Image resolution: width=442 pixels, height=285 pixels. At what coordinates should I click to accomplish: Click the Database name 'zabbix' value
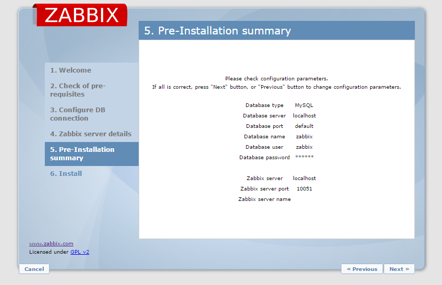pyautogui.click(x=304, y=137)
